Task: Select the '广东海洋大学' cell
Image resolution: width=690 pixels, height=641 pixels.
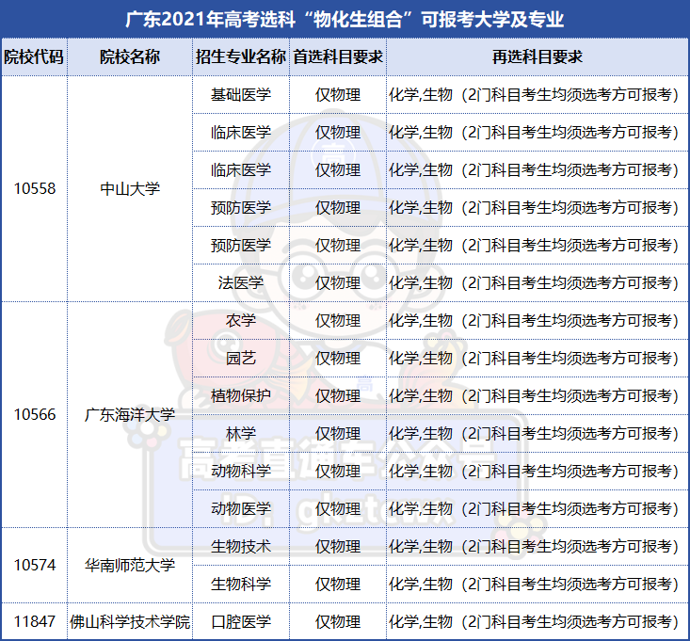Action: click(130, 414)
